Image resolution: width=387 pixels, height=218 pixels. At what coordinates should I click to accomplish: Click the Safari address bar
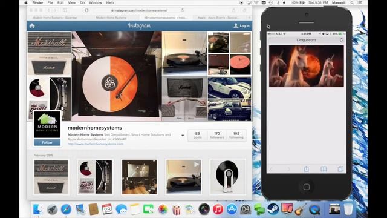(x=140, y=10)
